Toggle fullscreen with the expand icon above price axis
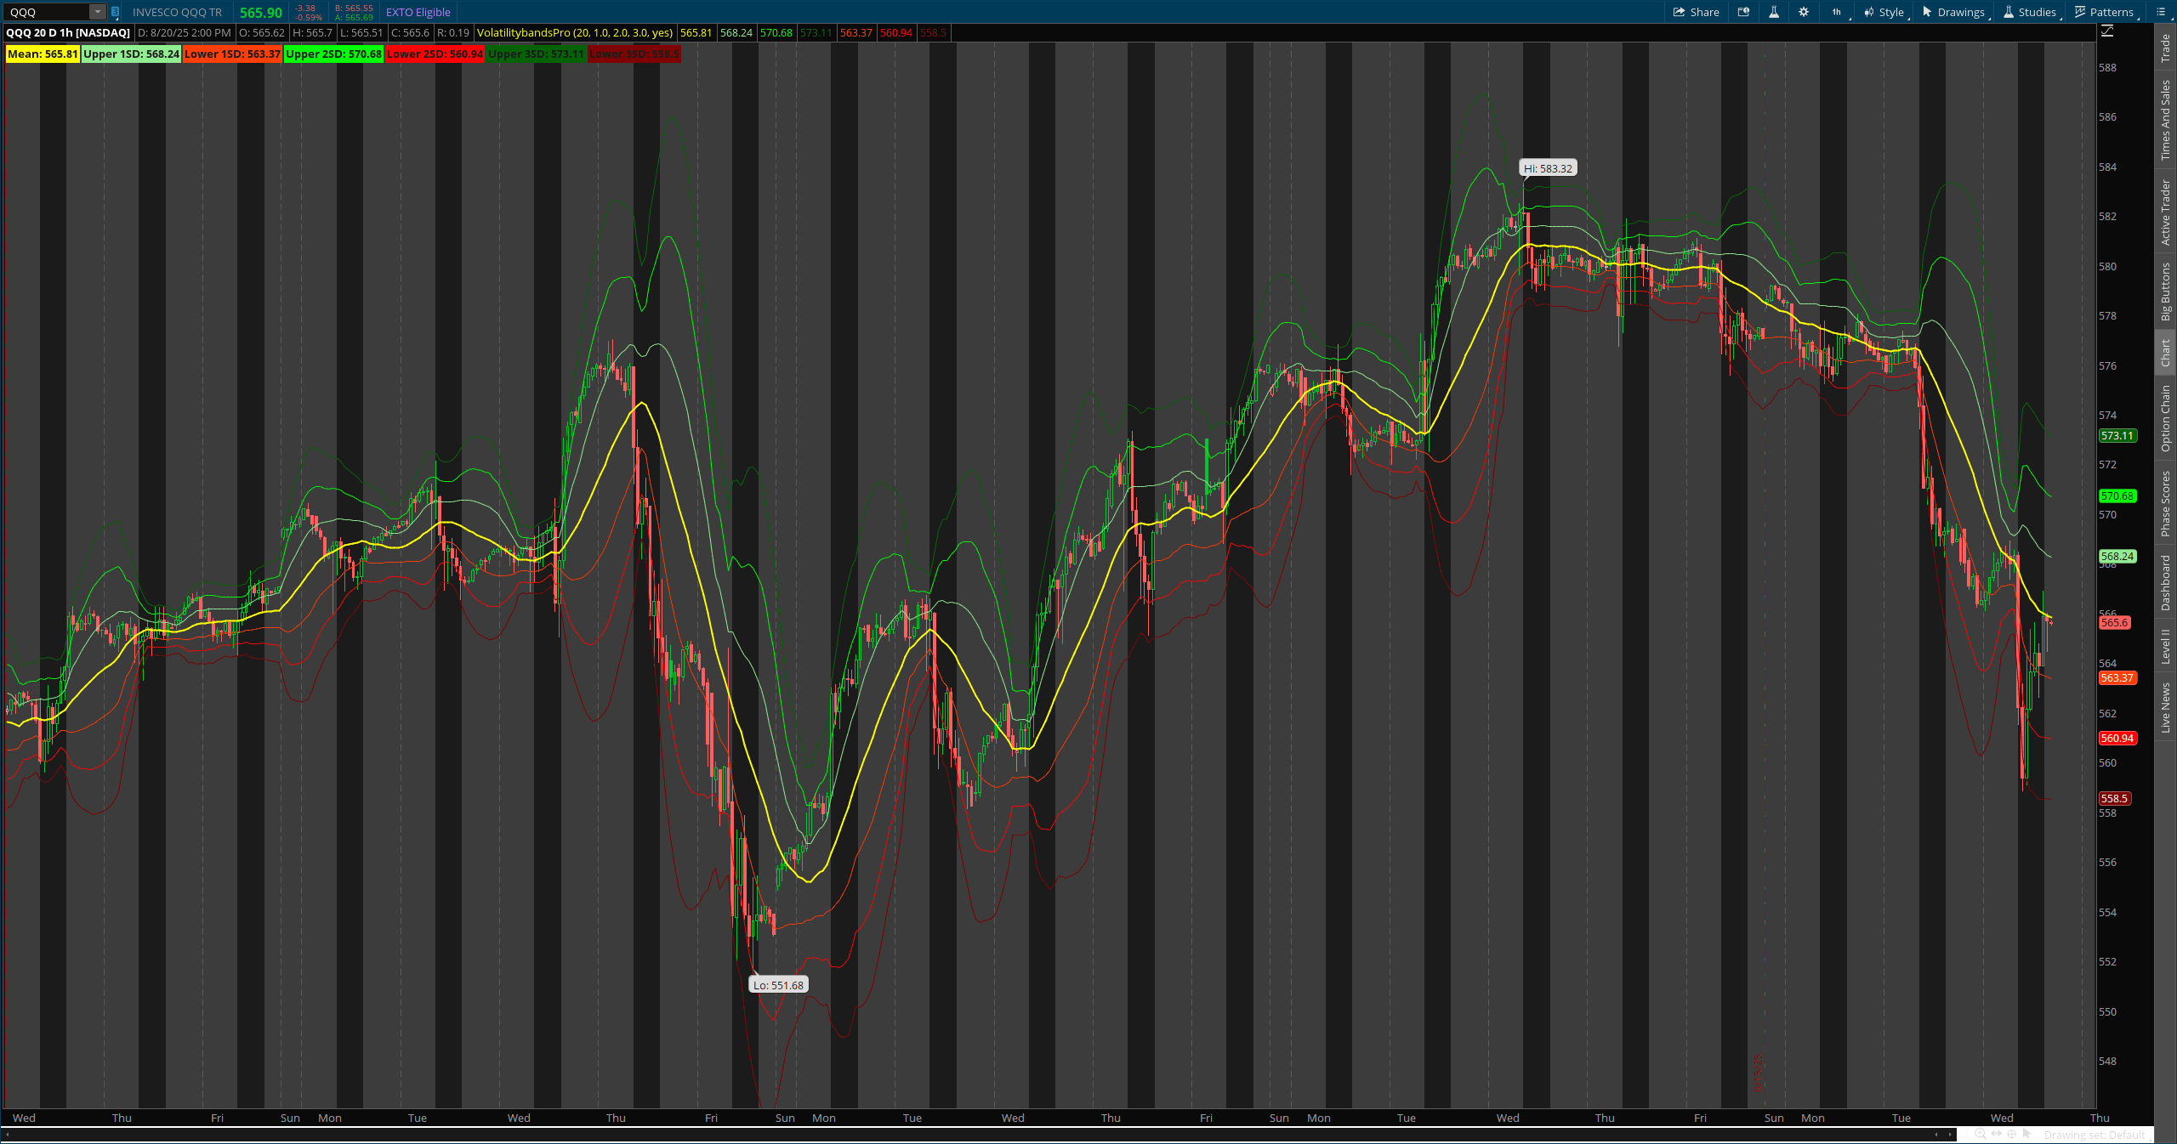Screen dimensions: 2177x1144 [2107, 31]
